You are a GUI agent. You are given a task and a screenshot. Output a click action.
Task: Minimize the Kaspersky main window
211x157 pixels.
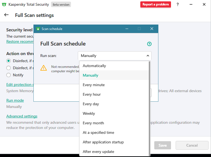point(191,4)
